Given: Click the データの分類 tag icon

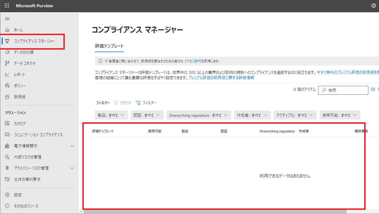Looking at the screenshot, I should point(8,52).
